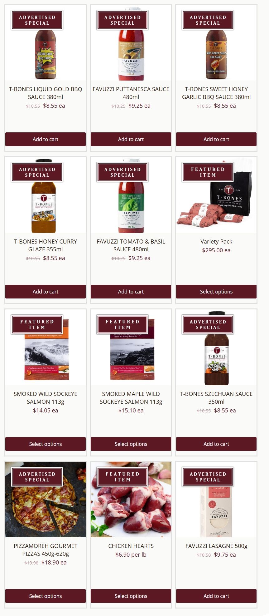Click the Favuzzi Lasagne 500g product name

click(x=216, y=546)
